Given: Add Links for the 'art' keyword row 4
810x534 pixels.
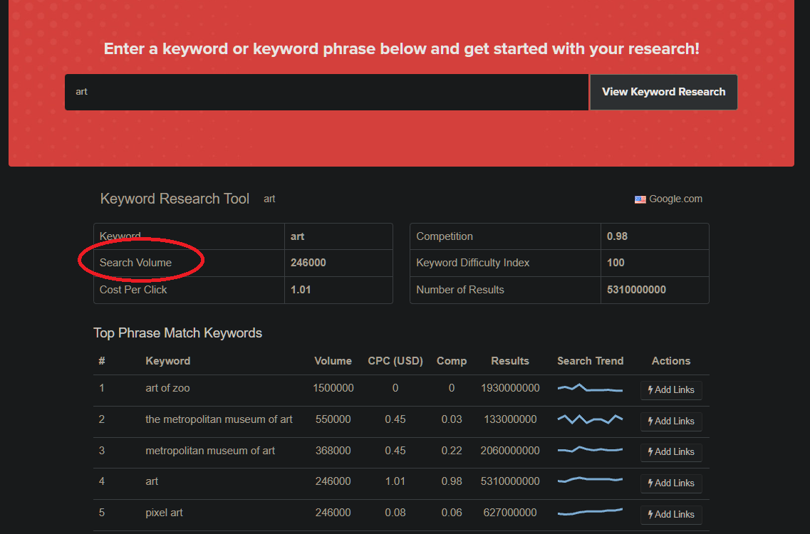Looking at the screenshot, I should [671, 483].
